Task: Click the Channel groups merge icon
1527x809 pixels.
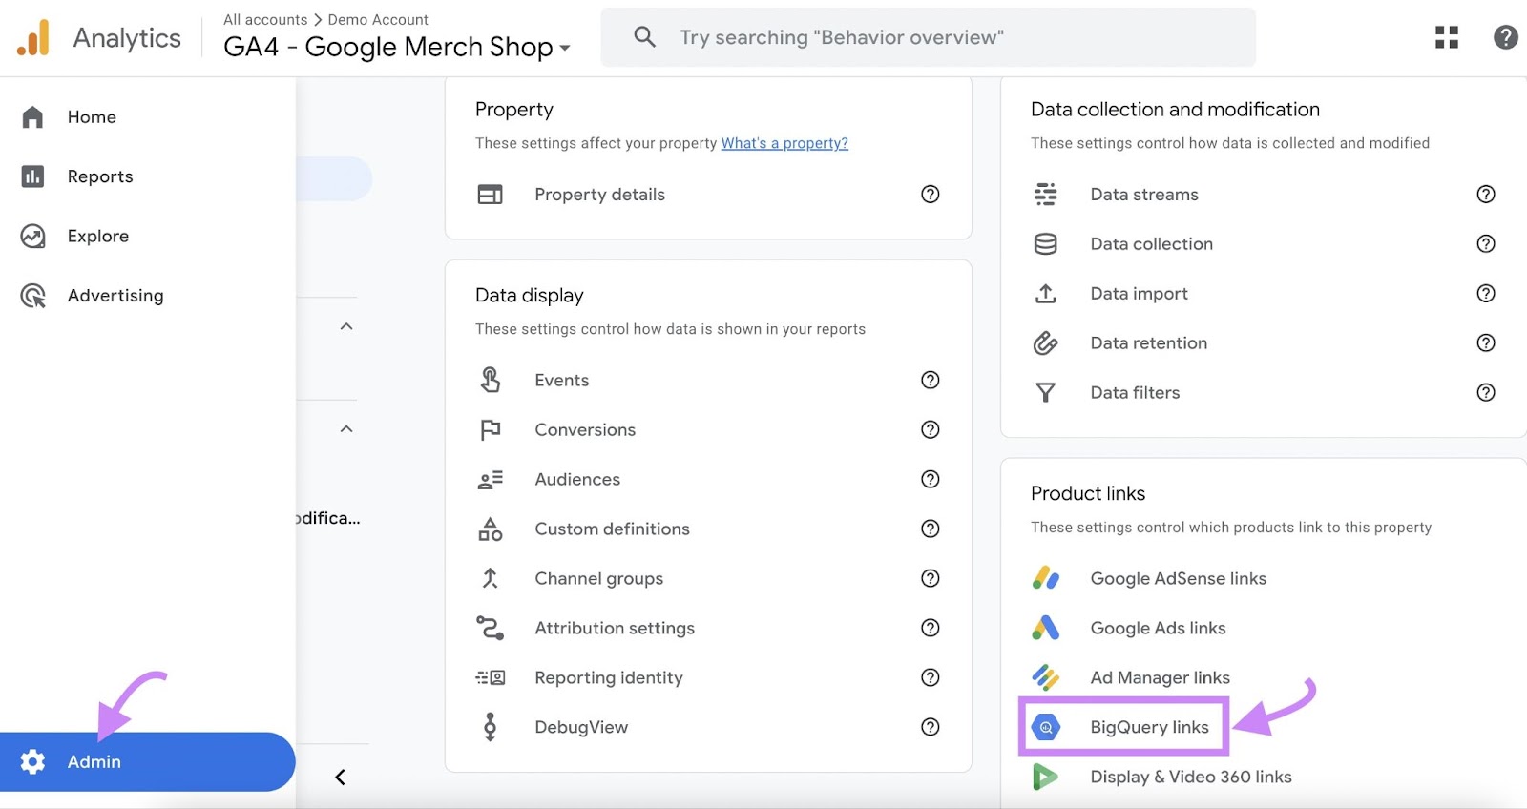Action: (490, 578)
